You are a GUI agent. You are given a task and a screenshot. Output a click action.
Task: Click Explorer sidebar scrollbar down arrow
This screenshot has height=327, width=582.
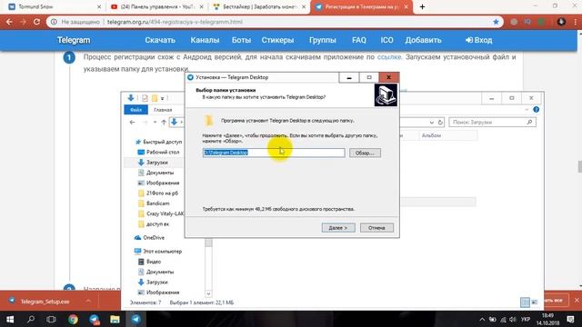[208, 293]
